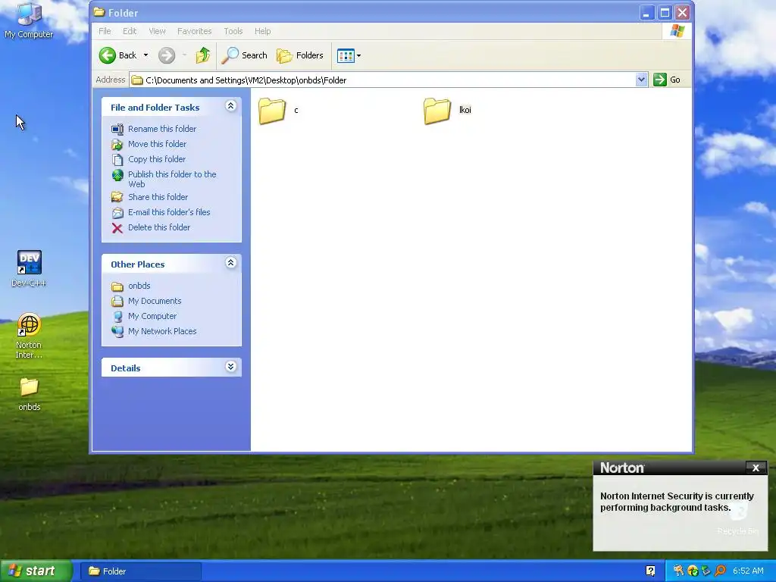Image resolution: width=776 pixels, height=582 pixels.
Task: Click the red X Delete icon
Action: point(117,228)
